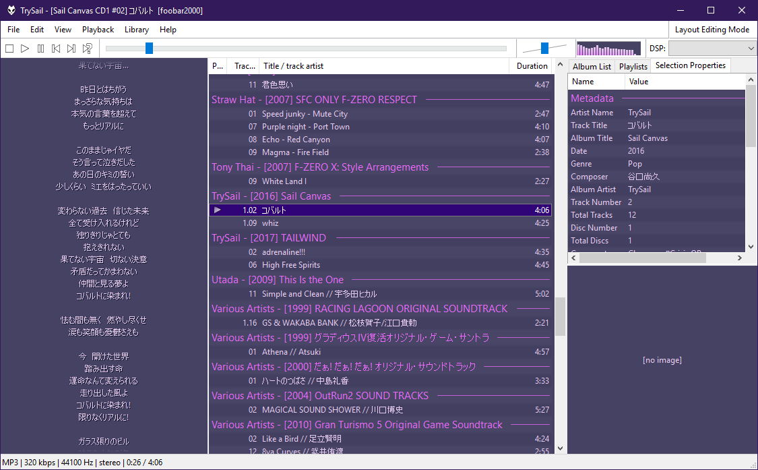
Task: Click the Date value '2016'
Action: click(636, 151)
